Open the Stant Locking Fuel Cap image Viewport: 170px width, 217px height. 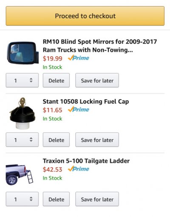(23, 113)
